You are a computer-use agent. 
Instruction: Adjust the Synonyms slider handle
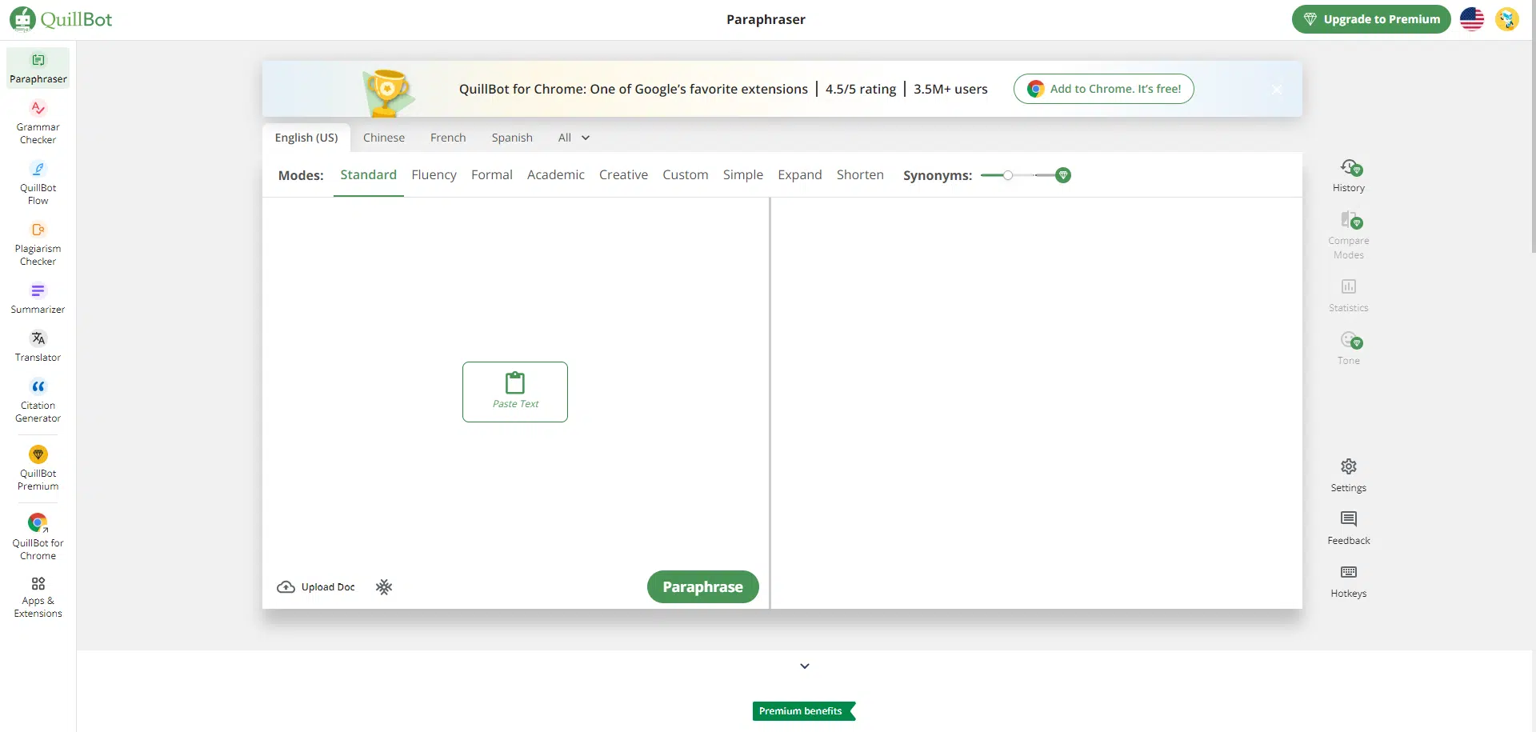(1008, 175)
